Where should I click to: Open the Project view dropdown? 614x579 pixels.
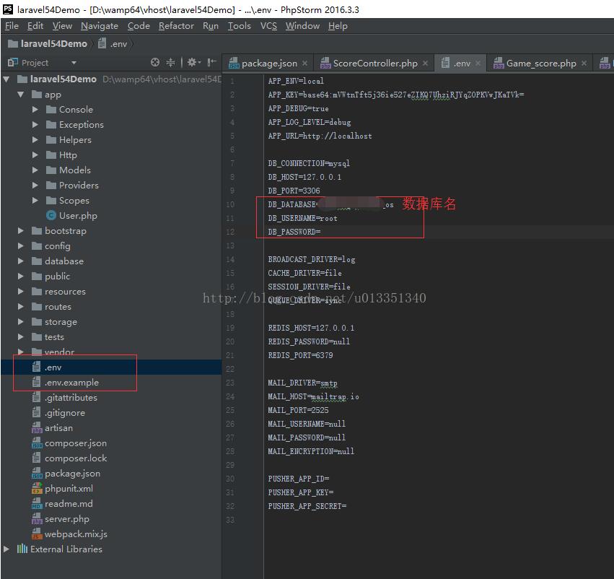pyautogui.click(x=74, y=63)
